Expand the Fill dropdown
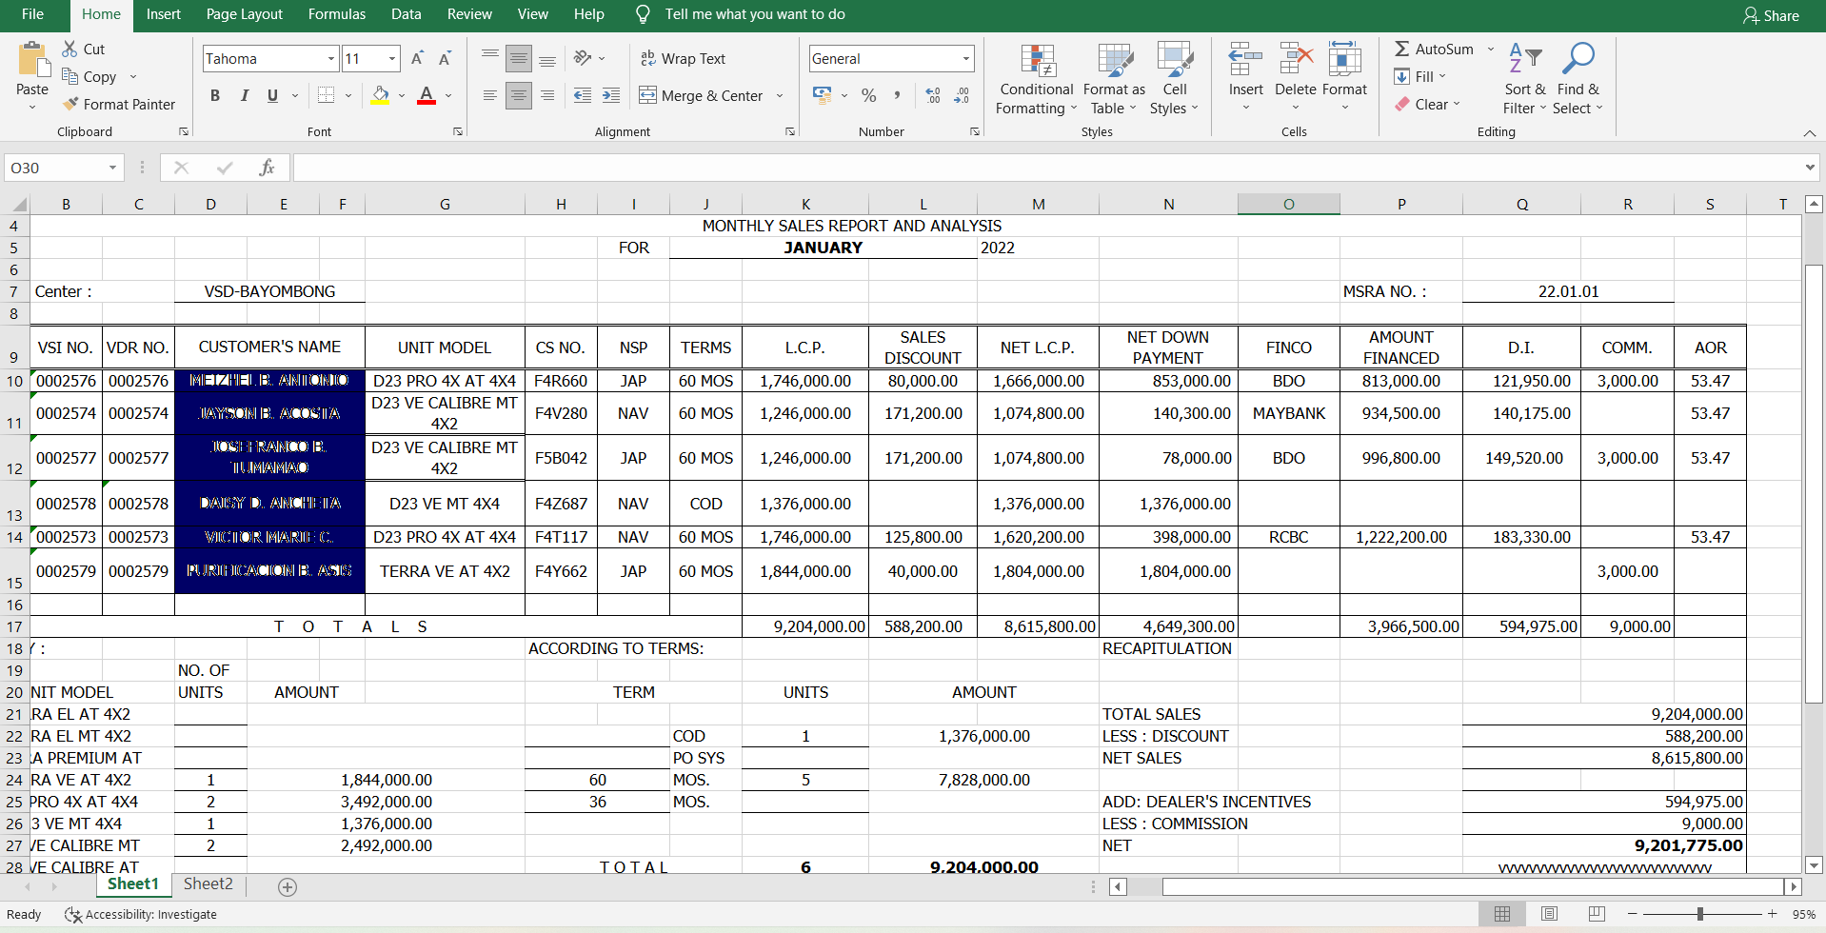This screenshot has height=933, width=1826. [x=1442, y=76]
